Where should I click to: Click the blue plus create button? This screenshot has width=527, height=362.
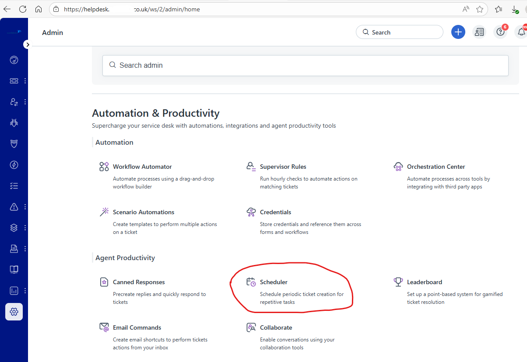pos(458,32)
